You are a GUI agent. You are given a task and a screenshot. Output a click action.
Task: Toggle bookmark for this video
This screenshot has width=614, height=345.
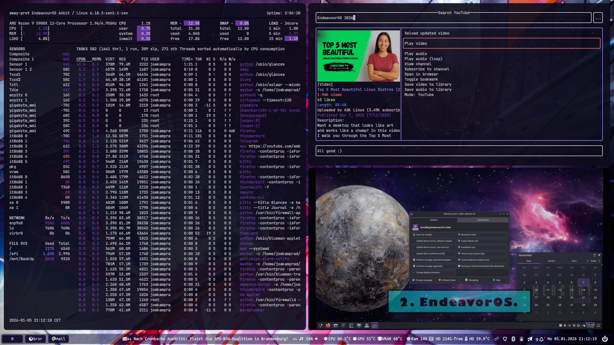421,79
